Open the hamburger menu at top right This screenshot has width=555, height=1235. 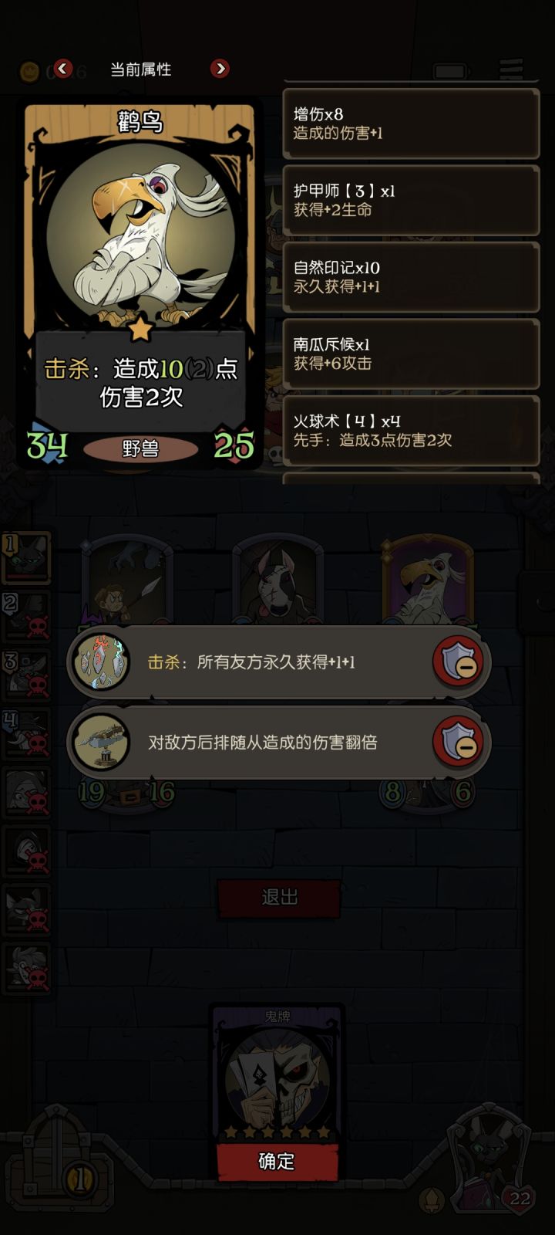511,69
